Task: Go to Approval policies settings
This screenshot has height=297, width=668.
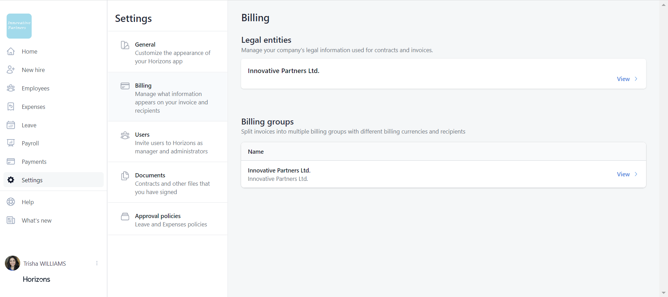Action: (168, 219)
